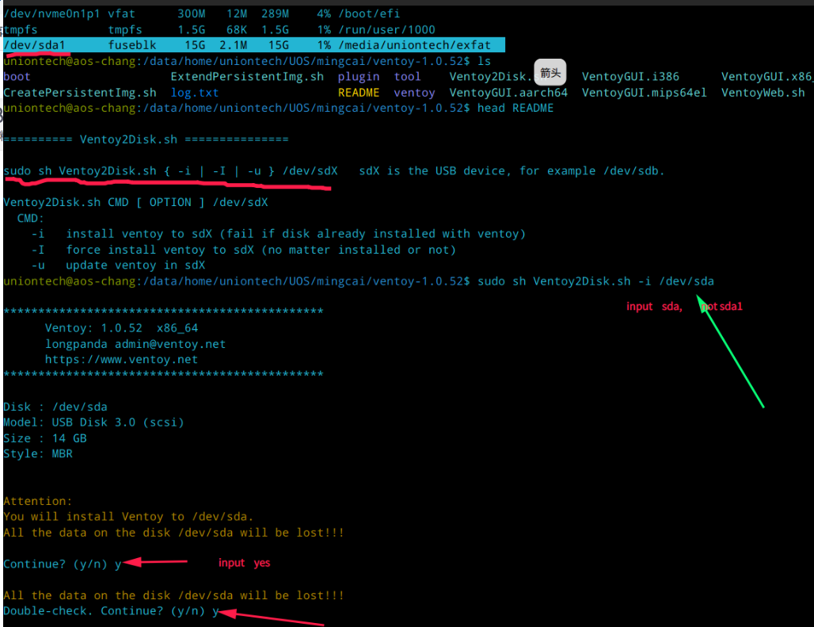Click the '-I force install ventoy' line
This screenshot has height=627, width=814.
point(243,250)
